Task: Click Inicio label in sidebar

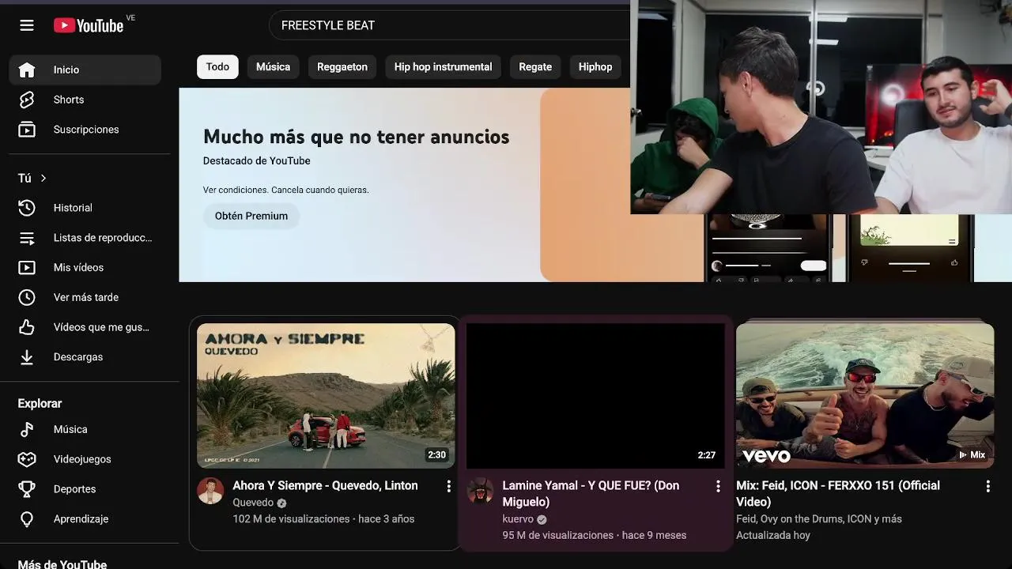Action: tap(66, 70)
